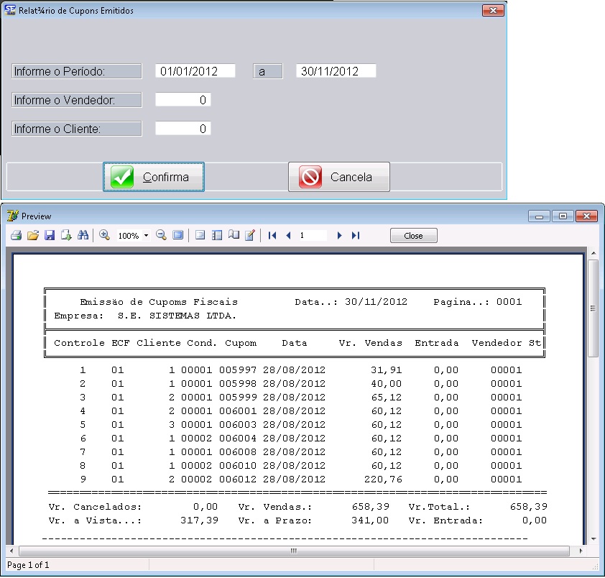Open the edit page icon with pencil
The width and height of the screenshot is (605, 578).
(250, 235)
